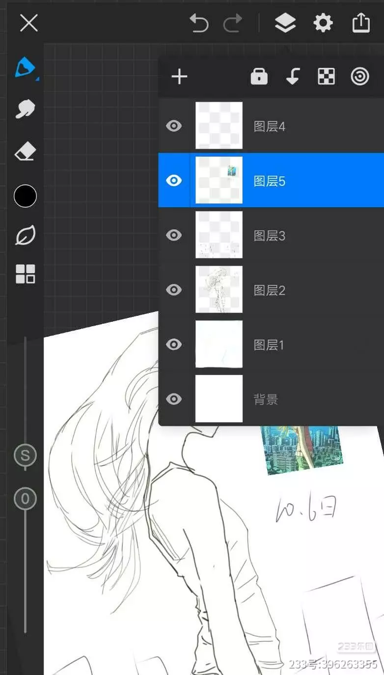The height and width of the screenshot is (675, 384).
Task: Open the leaf-shaped tool icon
Action: (25, 236)
